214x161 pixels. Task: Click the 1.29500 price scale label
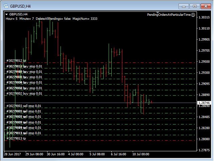tap(204, 62)
